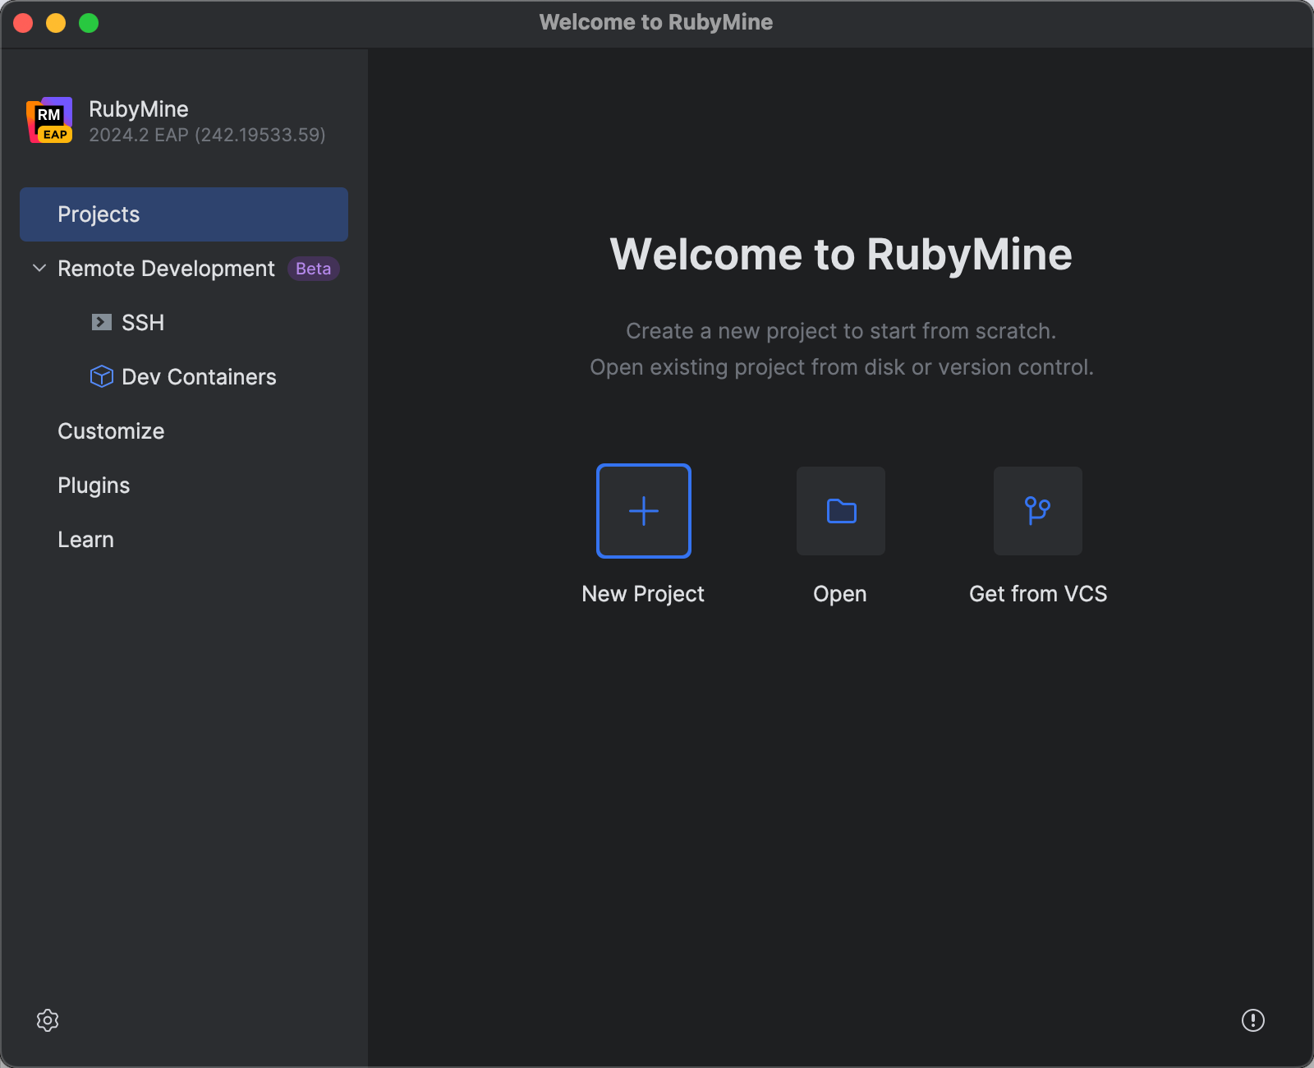Open the Plugins section
This screenshot has height=1068, width=1314.
pos(94,485)
